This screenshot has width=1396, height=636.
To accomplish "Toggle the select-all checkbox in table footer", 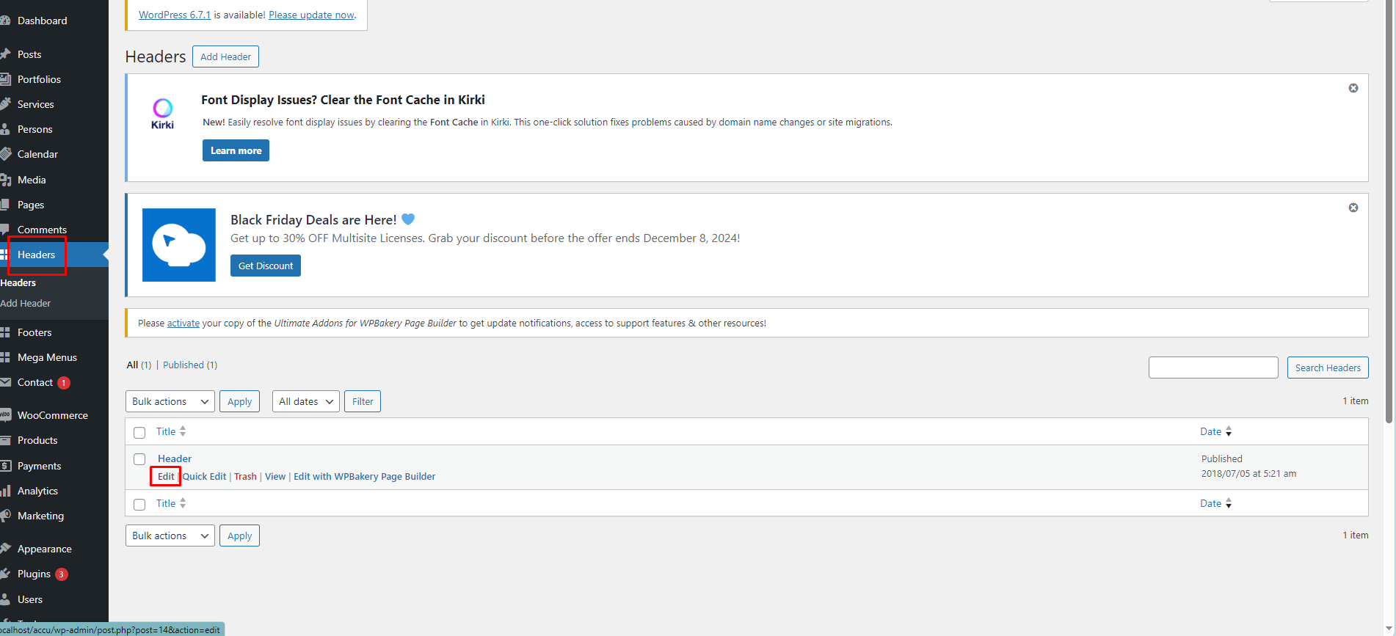I will 139,504.
